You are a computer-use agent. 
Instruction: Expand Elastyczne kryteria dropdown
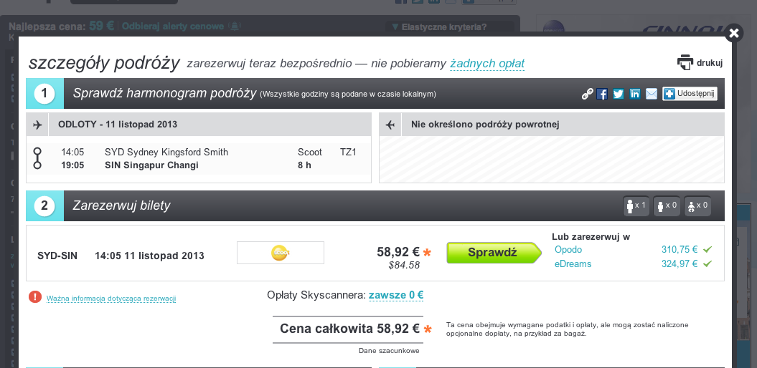point(439,27)
